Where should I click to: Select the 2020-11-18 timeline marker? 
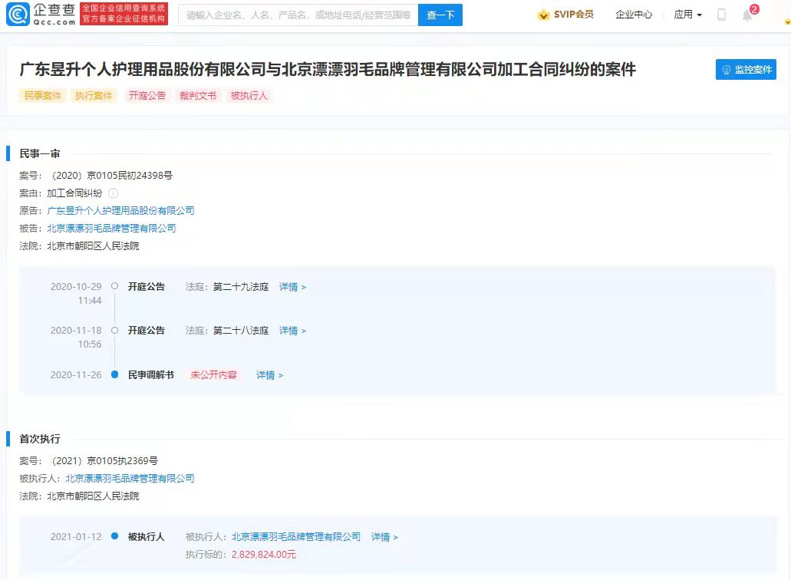tap(114, 331)
